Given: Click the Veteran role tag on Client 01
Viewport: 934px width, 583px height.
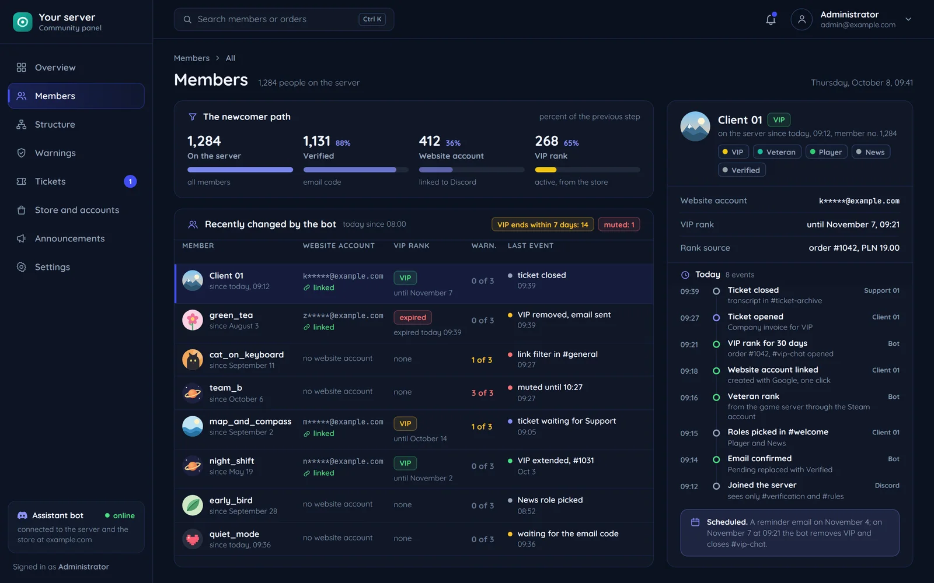Looking at the screenshot, I should [x=777, y=152].
